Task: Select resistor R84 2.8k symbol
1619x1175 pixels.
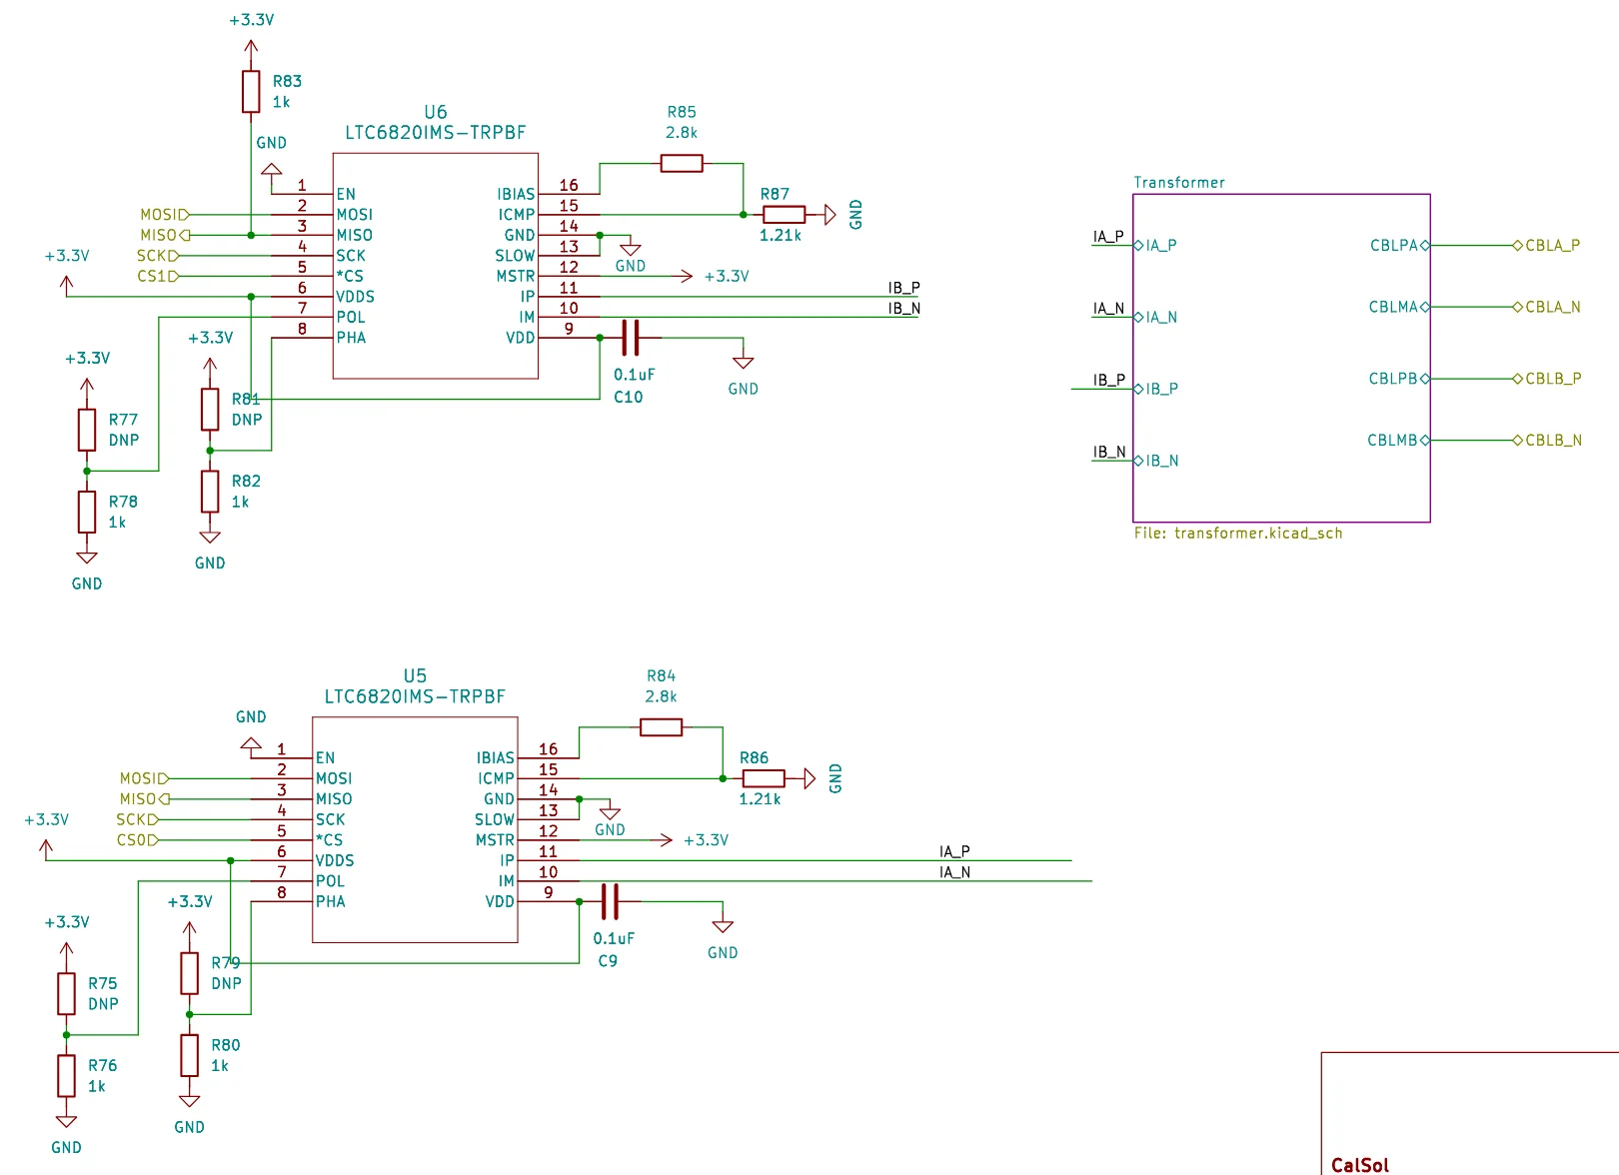Action: 661,727
